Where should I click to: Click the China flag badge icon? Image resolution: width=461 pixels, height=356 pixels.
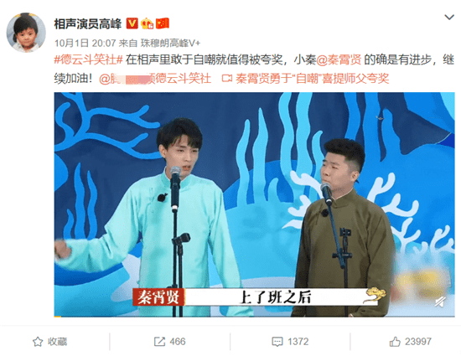coord(163,23)
